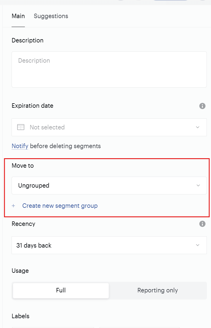The image size is (211, 328).
Task: Click the chevron arrow in 31 days back field
Action: [x=198, y=245]
